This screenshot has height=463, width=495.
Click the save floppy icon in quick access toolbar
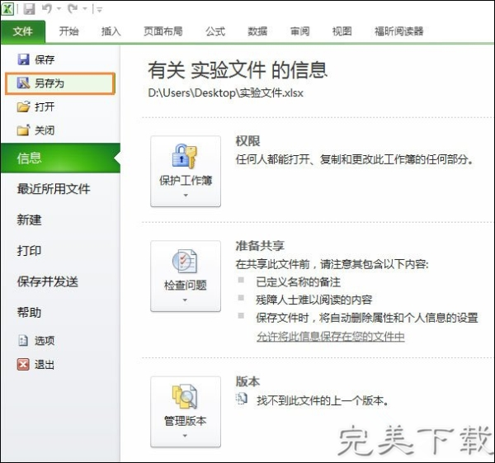click(29, 9)
